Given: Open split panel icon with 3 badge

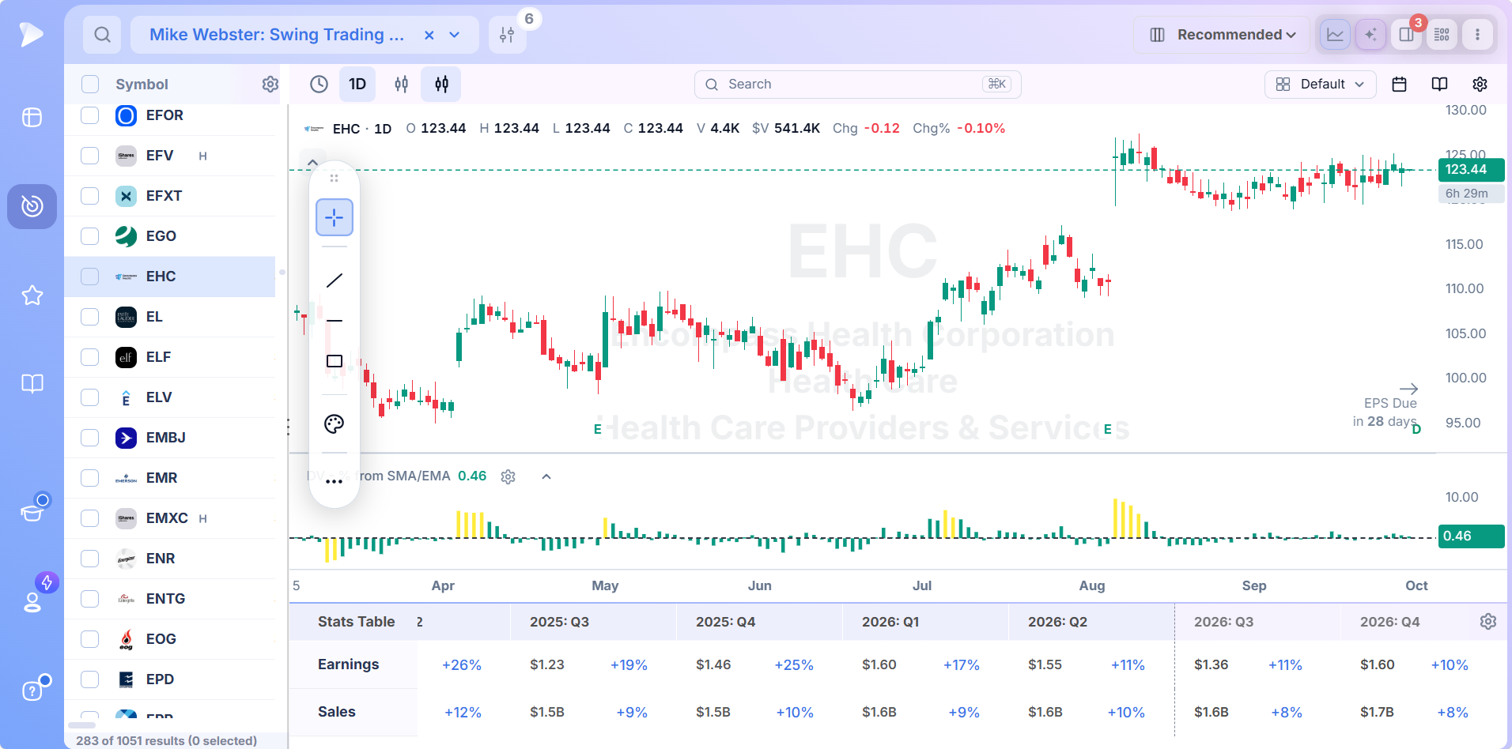Looking at the screenshot, I should pos(1406,35).
